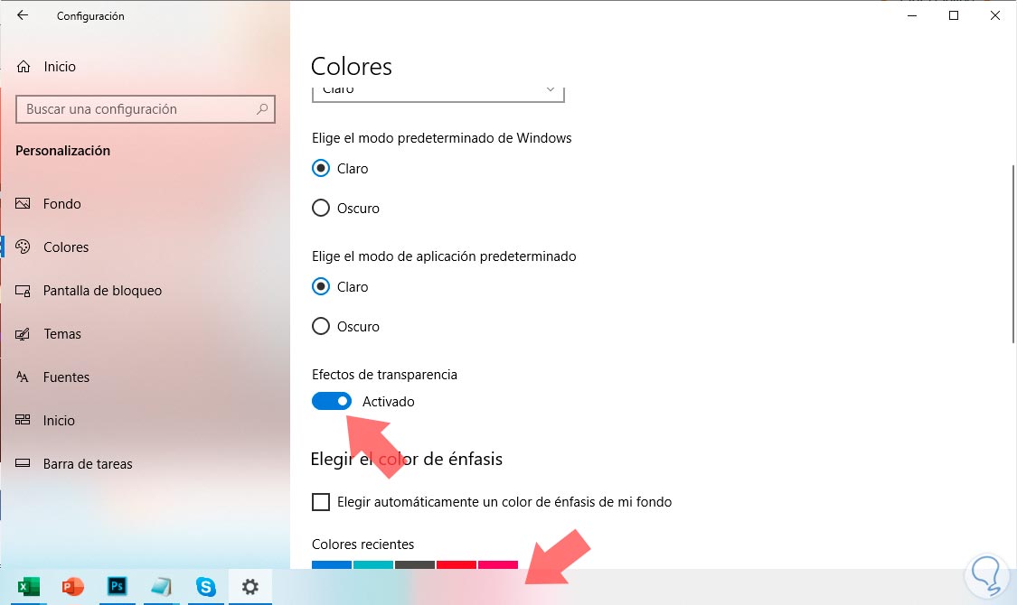Check automatic emphasis color from background
This screenshot has height=605, width=1017.
[x=321, y=502]
